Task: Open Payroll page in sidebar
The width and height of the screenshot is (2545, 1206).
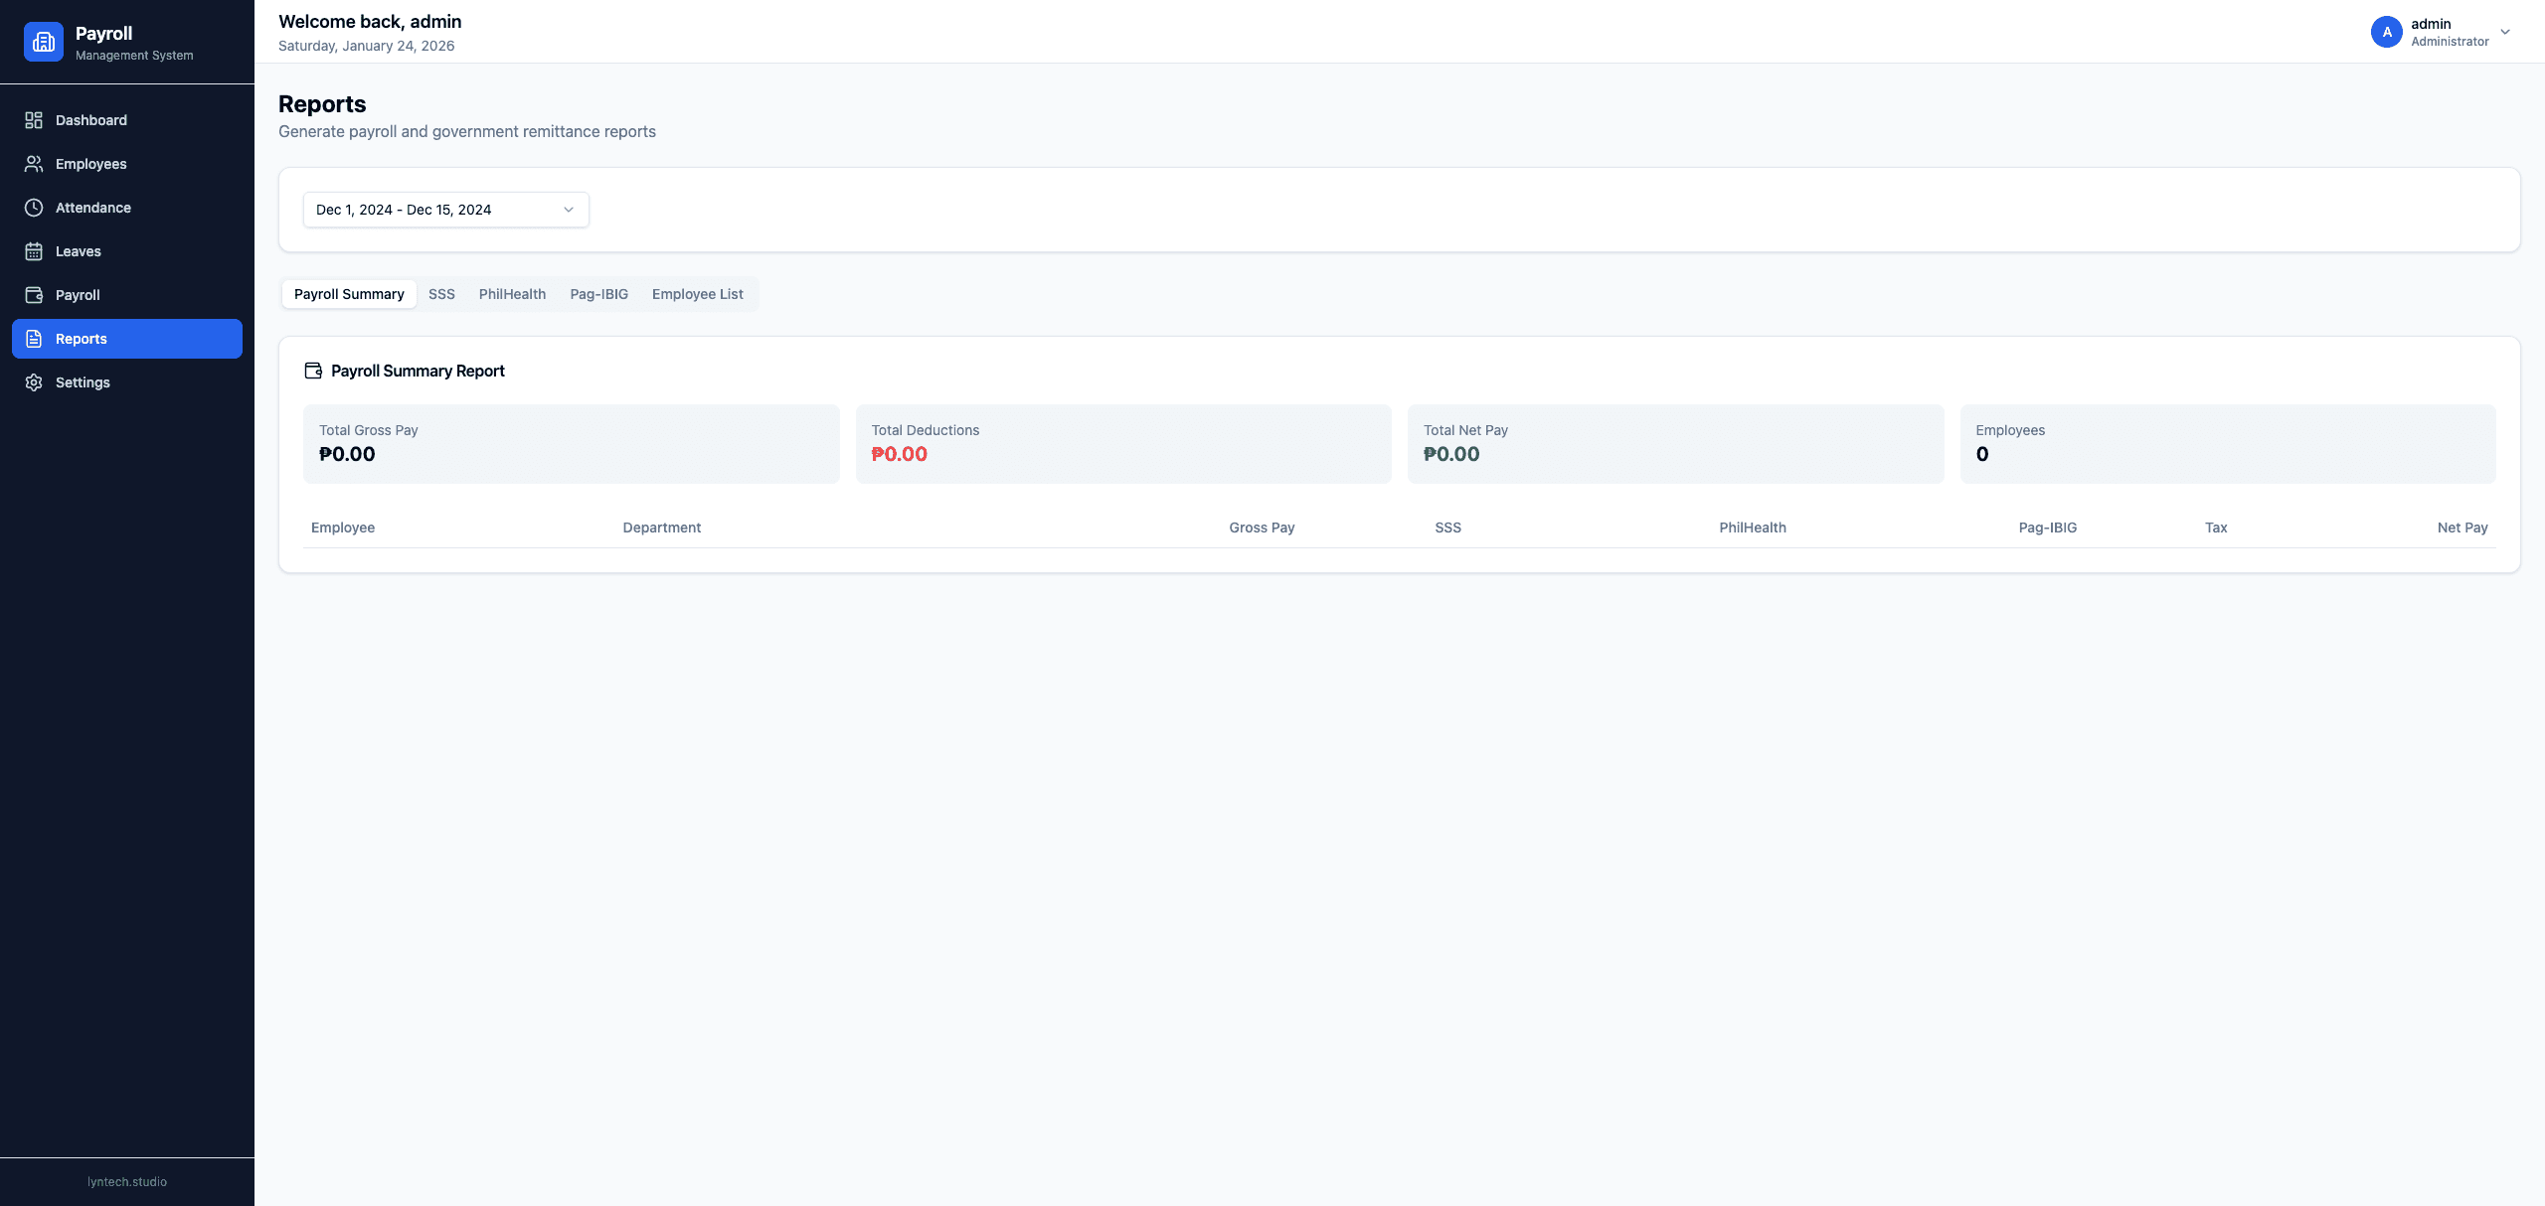Action: (x=127, y=295)
